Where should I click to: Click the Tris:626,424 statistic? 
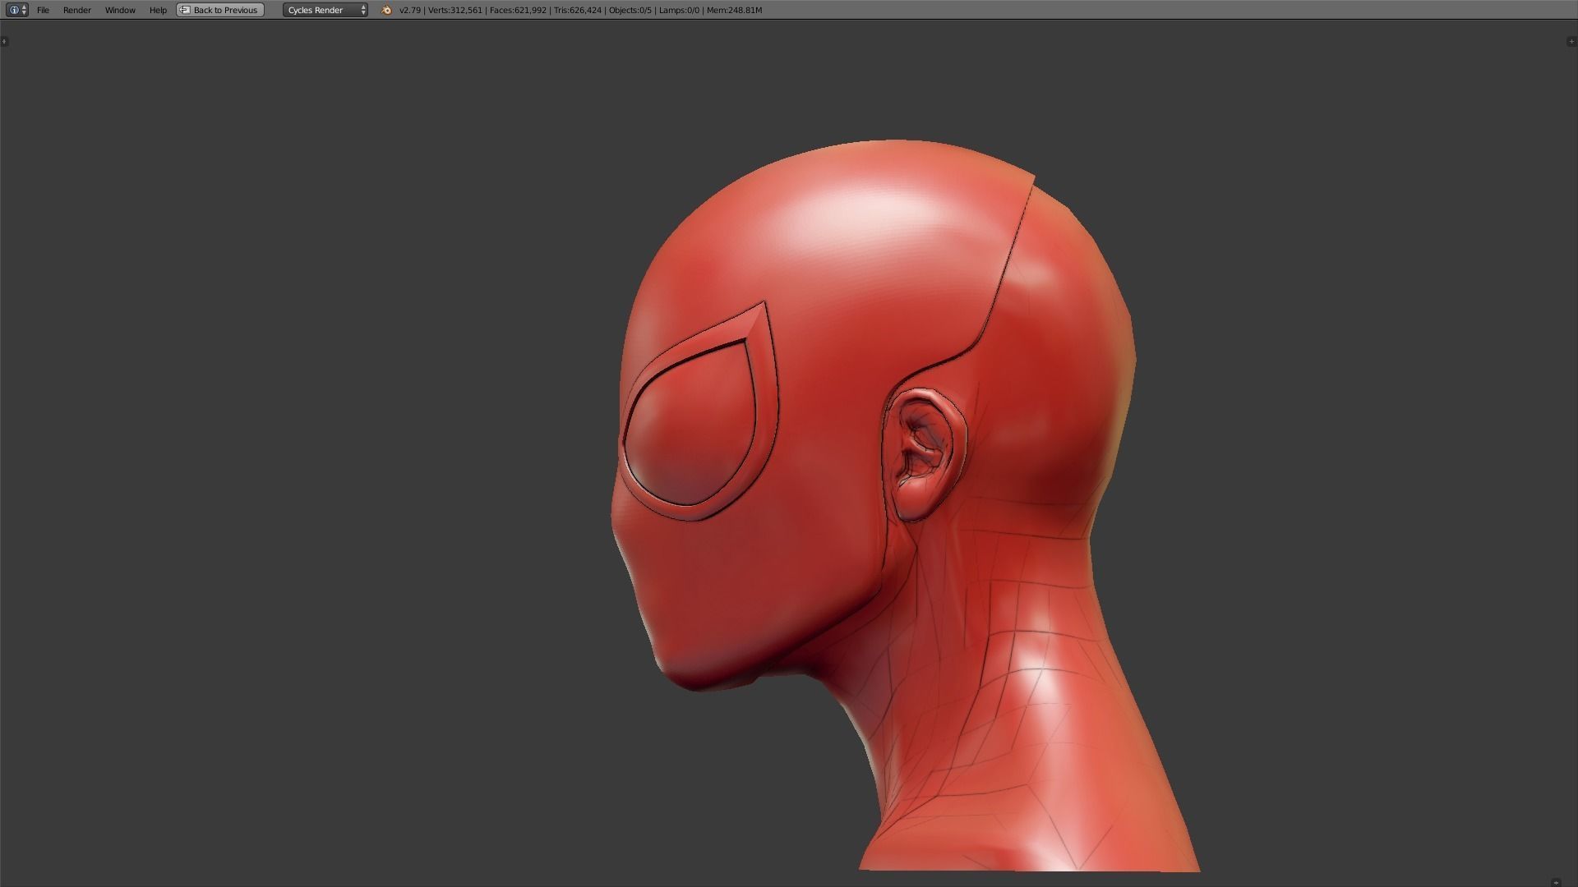click(x=578, y=10)
